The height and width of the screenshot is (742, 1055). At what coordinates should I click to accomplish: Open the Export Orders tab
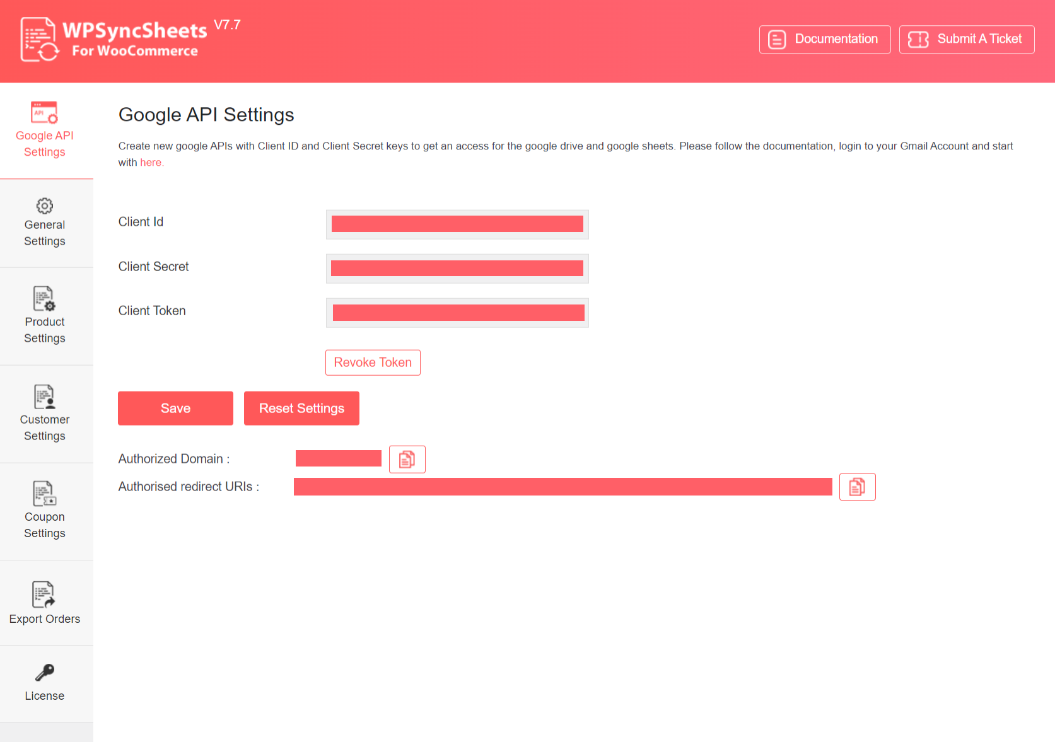pos(46,603)
